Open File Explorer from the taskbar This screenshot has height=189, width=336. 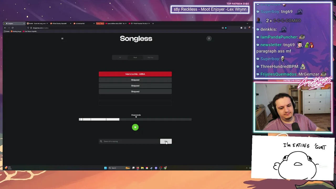[142, 168]
